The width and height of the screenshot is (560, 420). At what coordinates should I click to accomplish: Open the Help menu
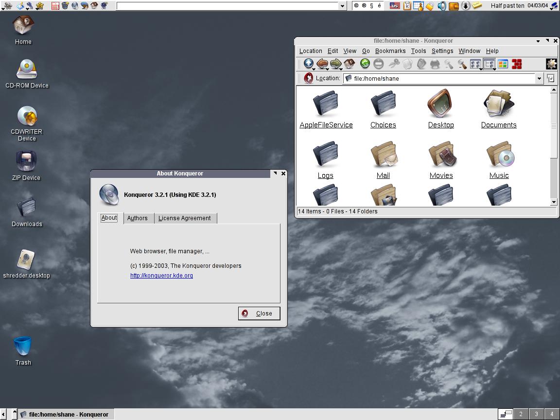tap(492, 51)
